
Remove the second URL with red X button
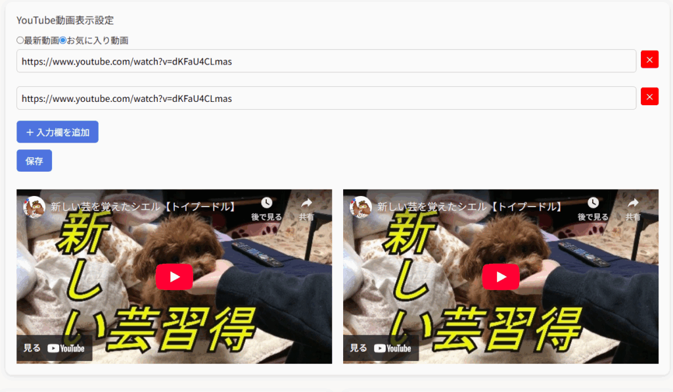649,97
